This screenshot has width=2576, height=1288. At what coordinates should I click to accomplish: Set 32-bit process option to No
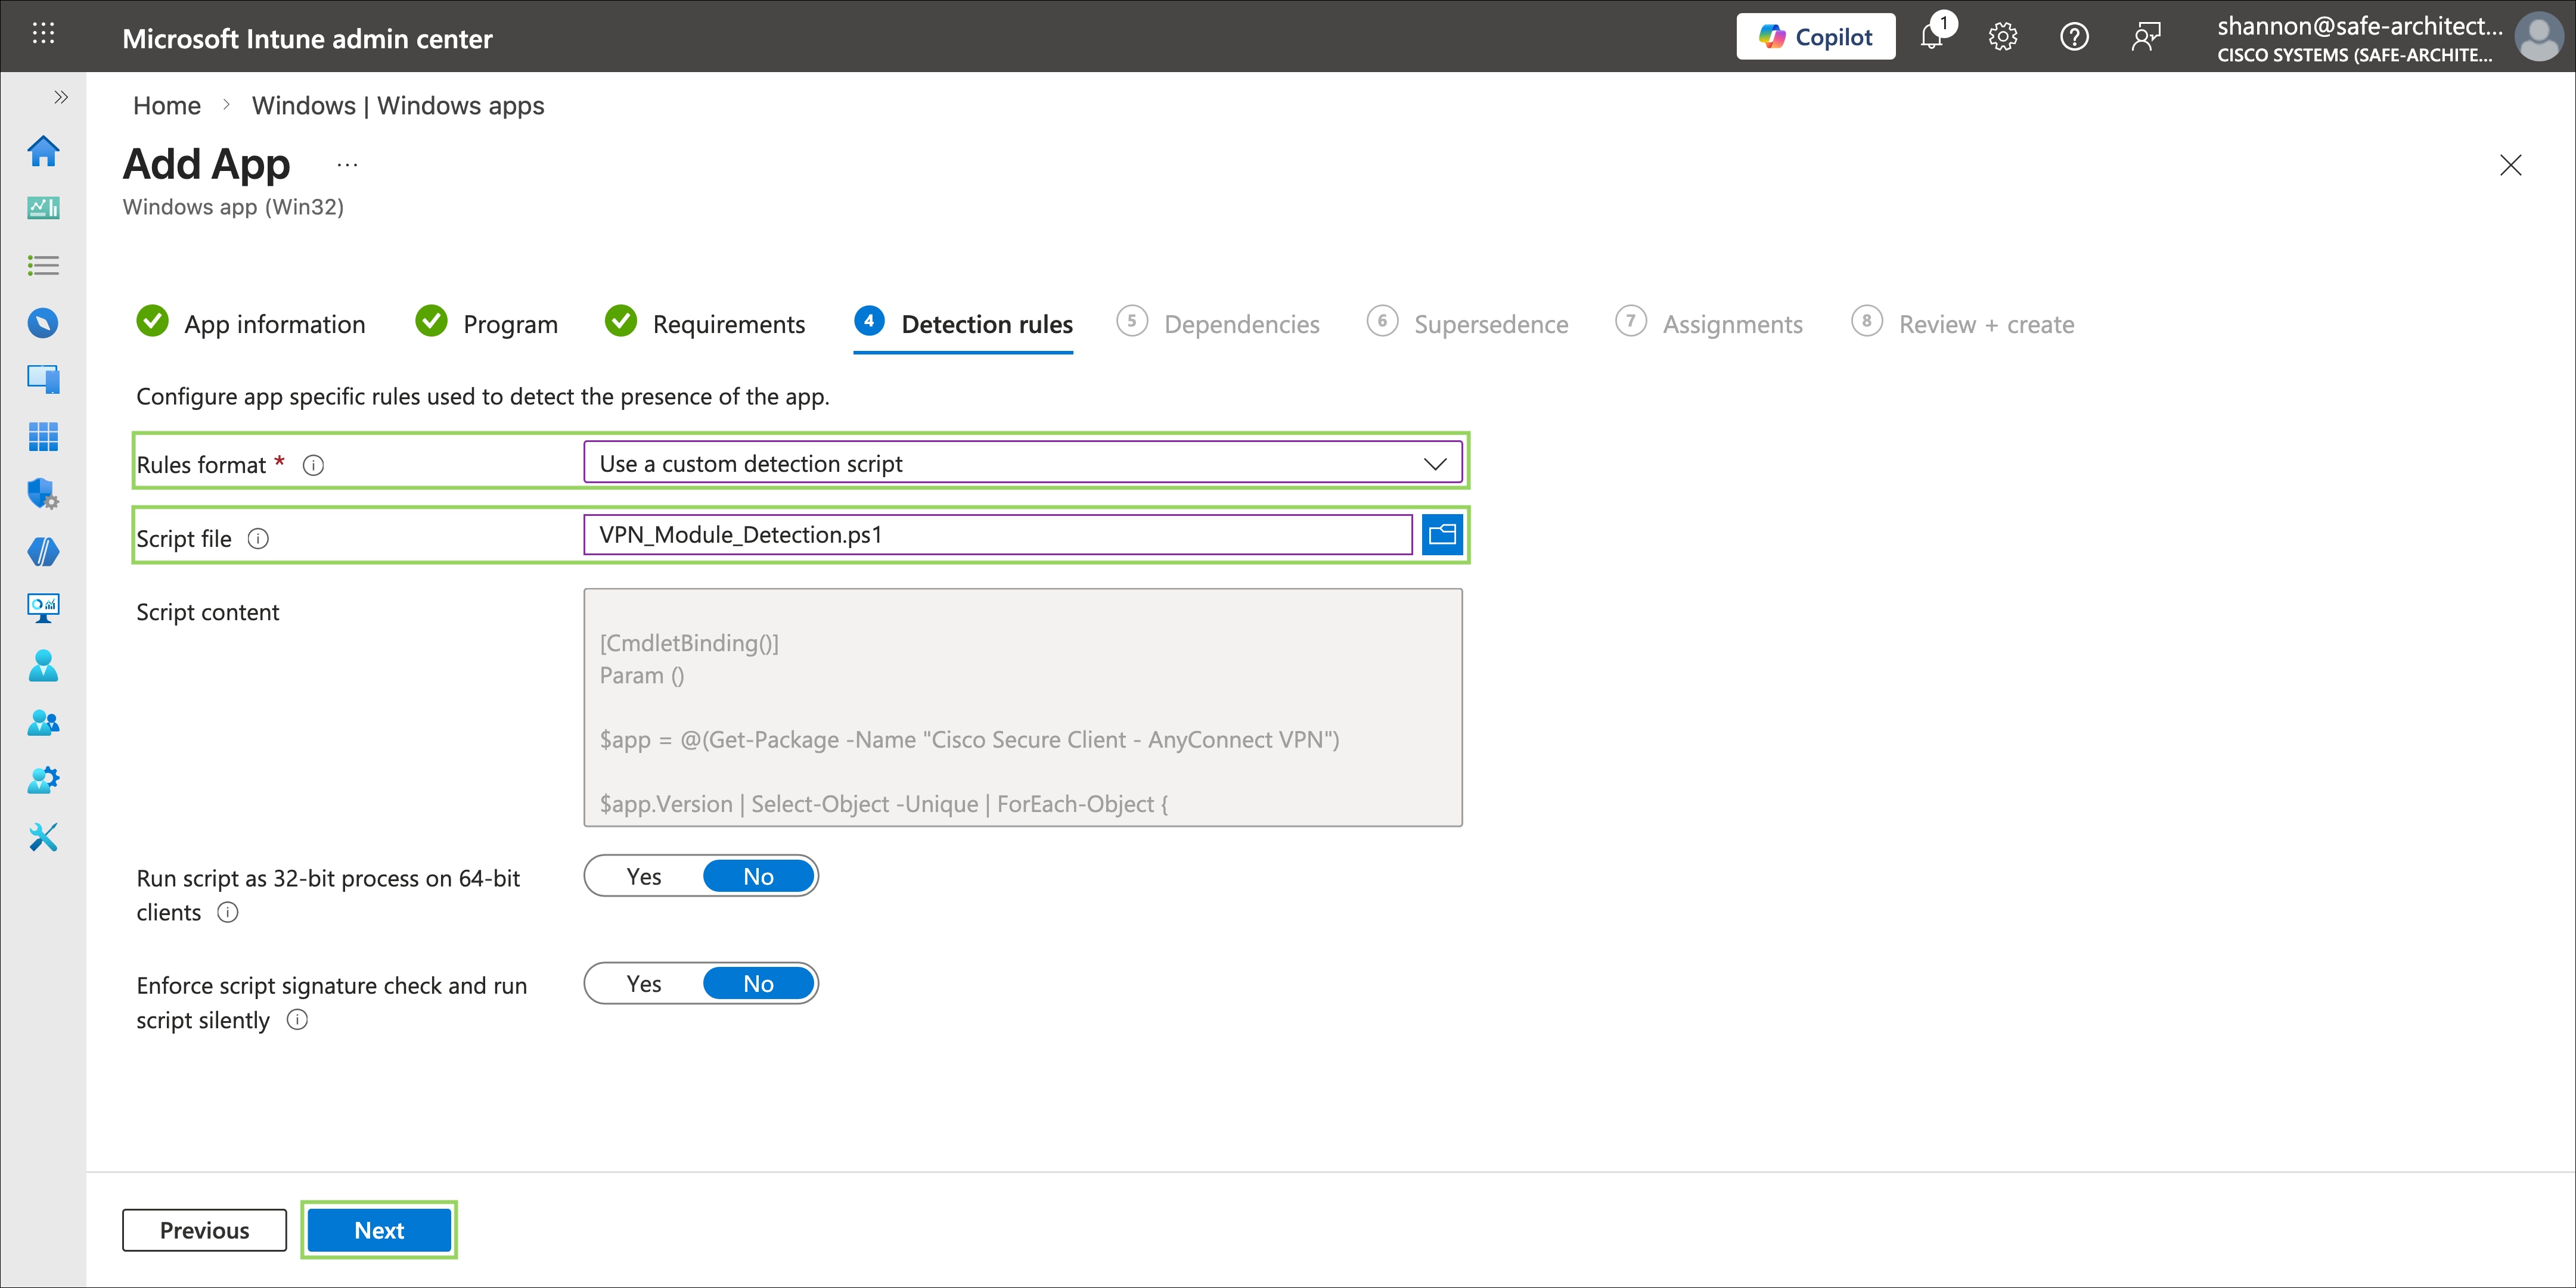tap(758, 876)
